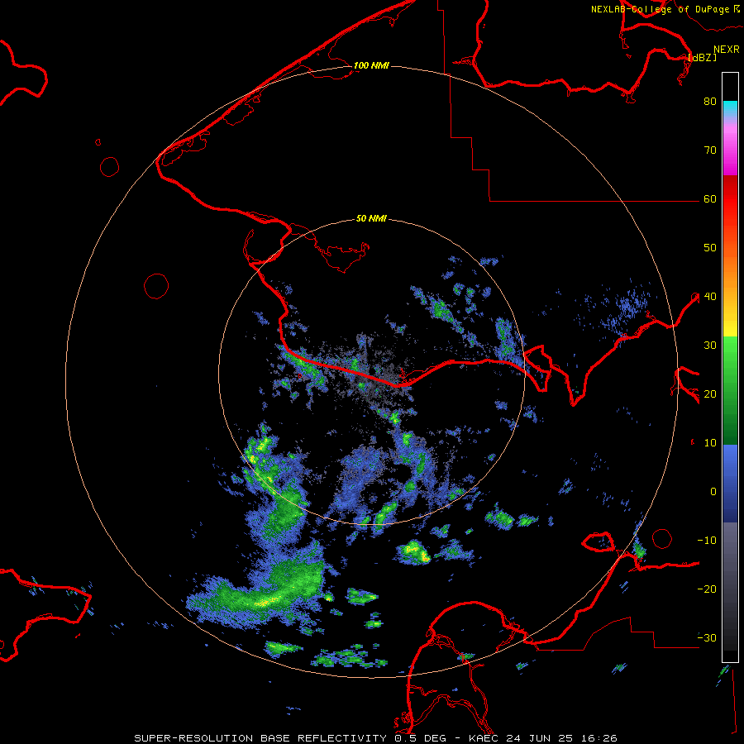Click the "NEXLAB-College of DuPage" header text

[x=660, y=9]
